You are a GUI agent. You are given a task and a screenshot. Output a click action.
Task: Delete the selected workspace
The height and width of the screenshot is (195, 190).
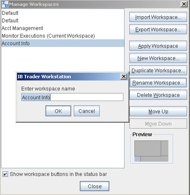tap(158, 95)
